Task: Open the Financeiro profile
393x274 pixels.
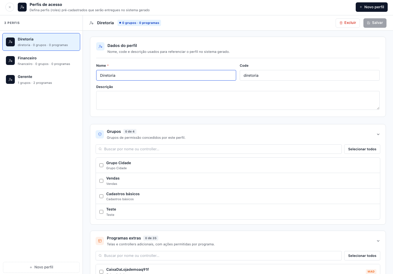Action: 41,61
